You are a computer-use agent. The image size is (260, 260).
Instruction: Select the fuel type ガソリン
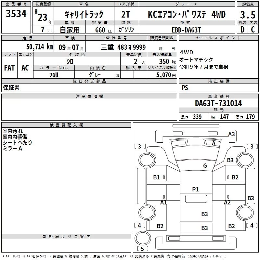(126, 30)
